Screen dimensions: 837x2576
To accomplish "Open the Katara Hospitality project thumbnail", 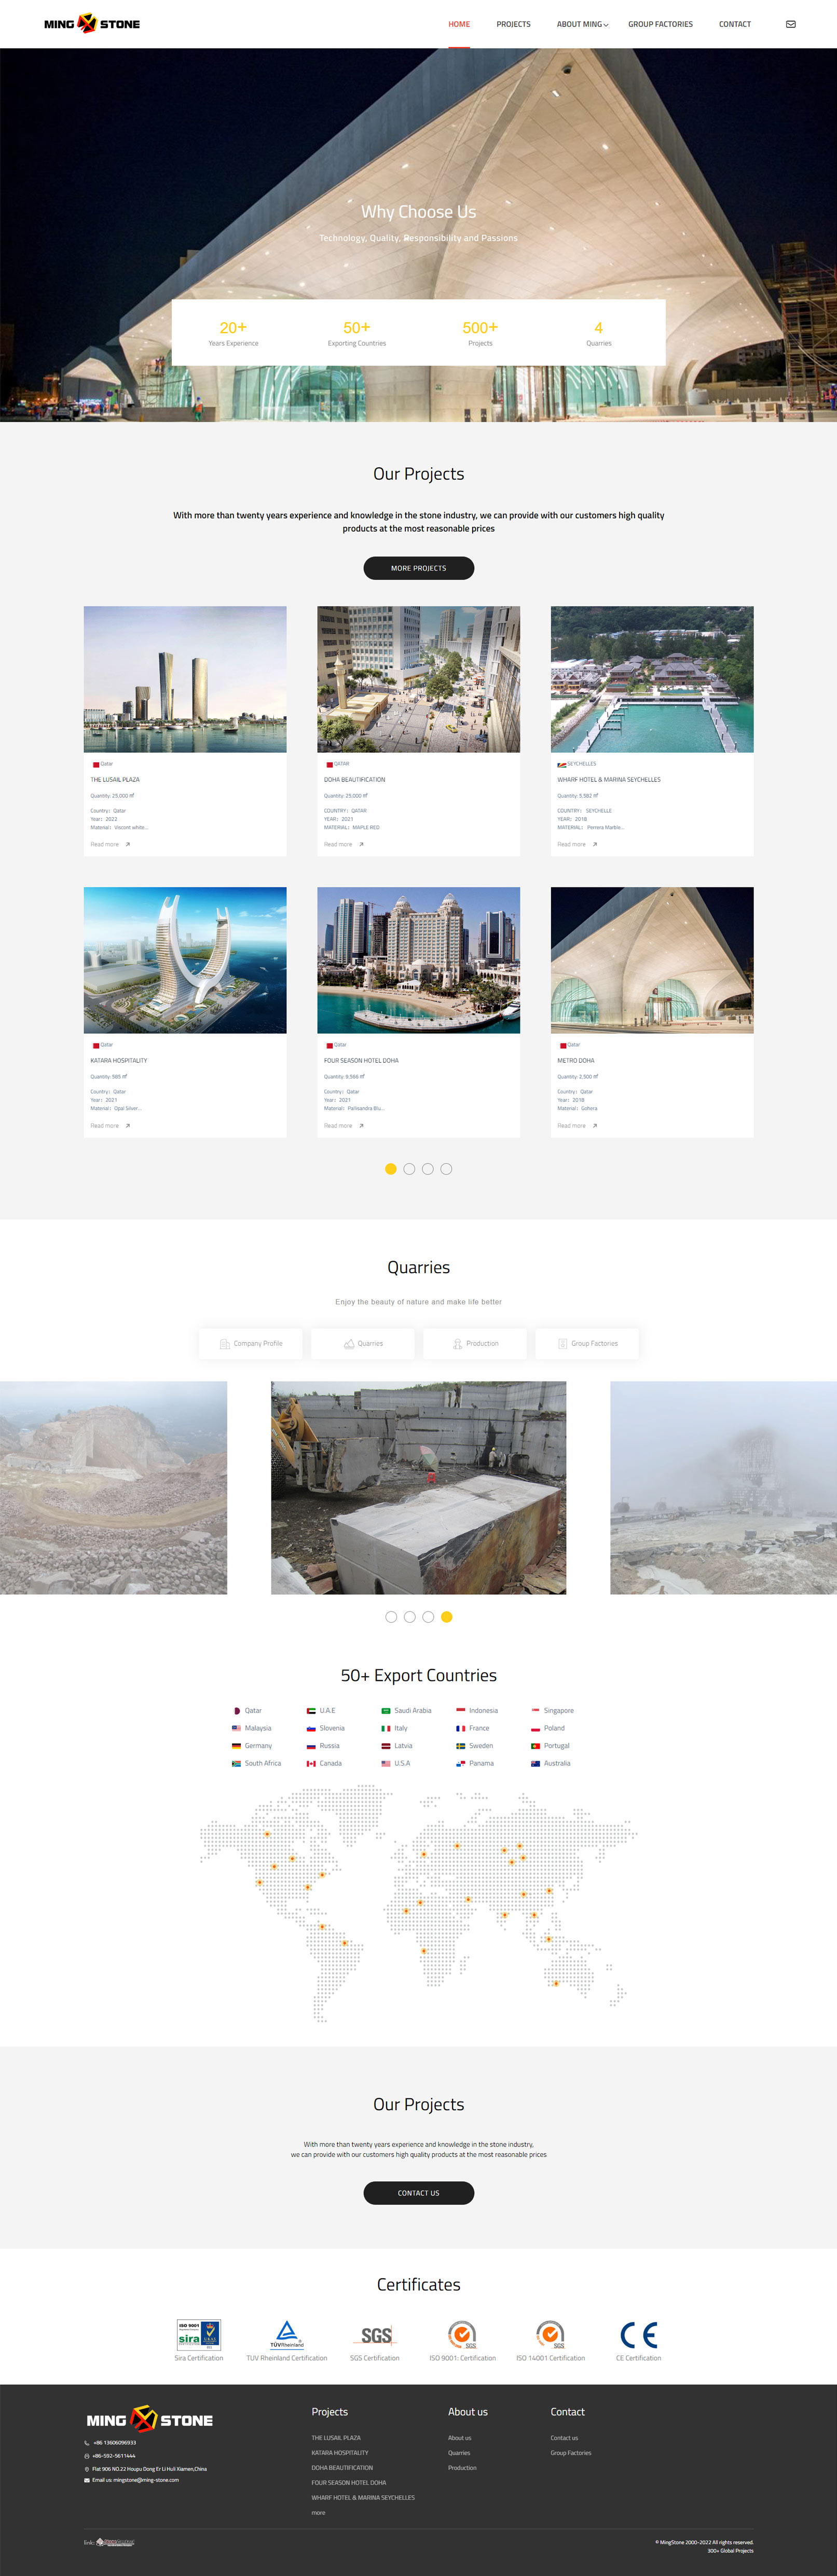I will pos(185,960).
